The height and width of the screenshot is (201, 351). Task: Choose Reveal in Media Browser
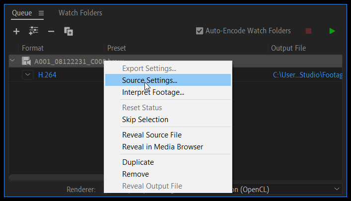[162, 147]
